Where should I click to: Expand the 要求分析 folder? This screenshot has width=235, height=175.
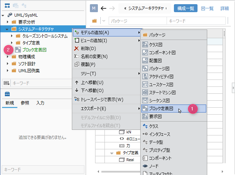coord(8,22)
